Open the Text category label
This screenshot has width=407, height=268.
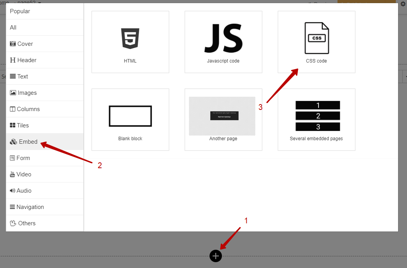[x=23, y=77]
